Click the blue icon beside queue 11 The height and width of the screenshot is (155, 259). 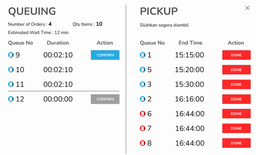coord(11,84)
